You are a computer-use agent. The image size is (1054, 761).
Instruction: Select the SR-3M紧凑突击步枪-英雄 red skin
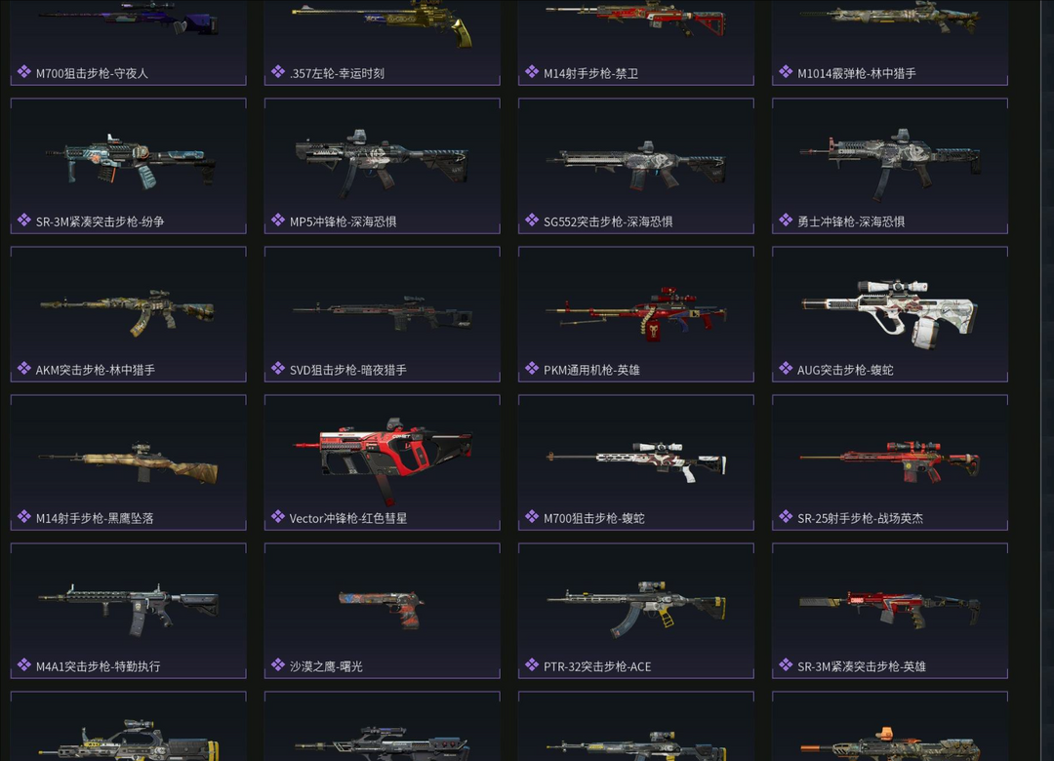(x=890, y=611)
